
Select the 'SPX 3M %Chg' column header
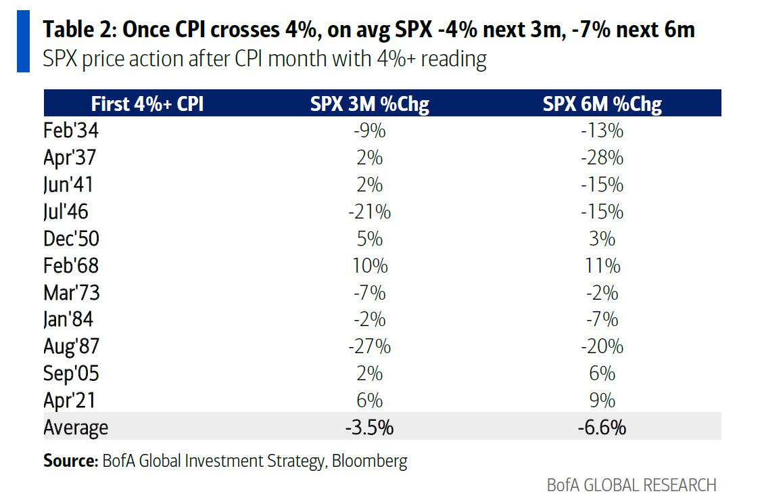point(370,104)
